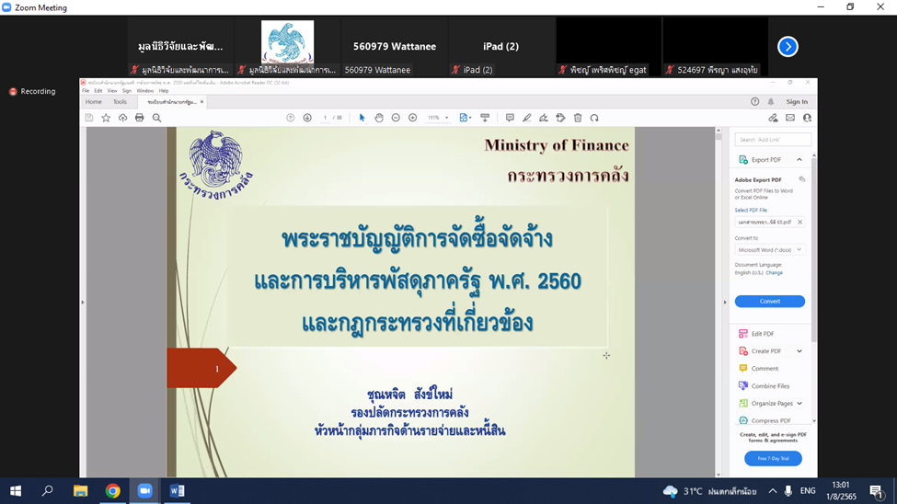Image resolution: width=897 pixels, height=504 pixels.
Task: Close the open PDF document tab
Action: 201,102
